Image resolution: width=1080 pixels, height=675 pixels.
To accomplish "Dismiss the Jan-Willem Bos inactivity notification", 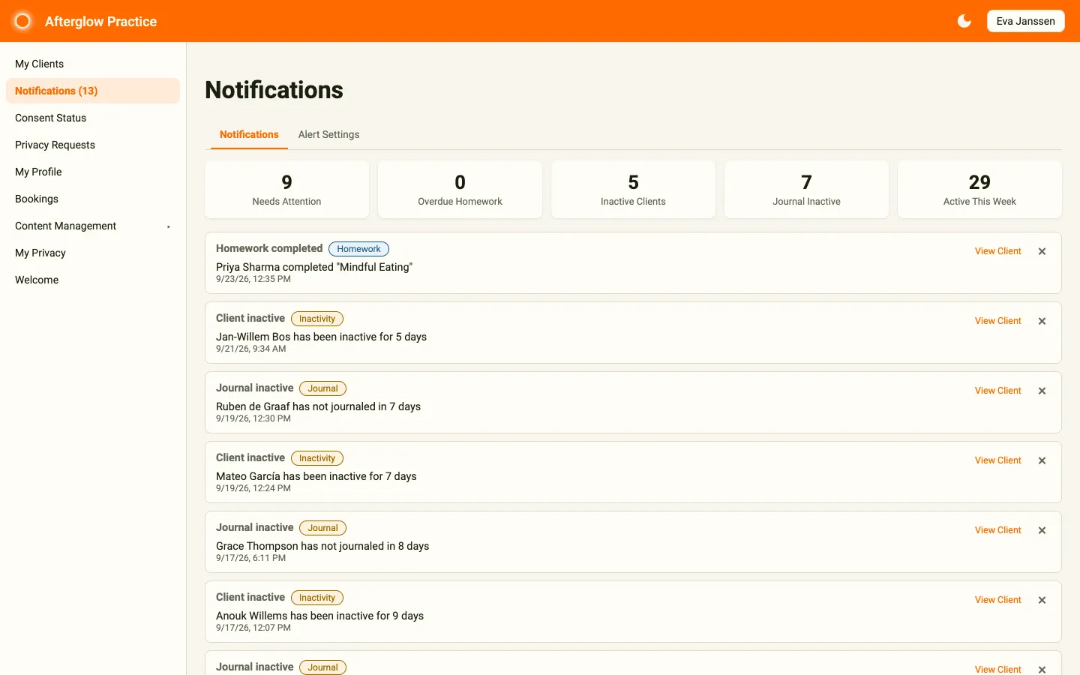I will point(1042,321).
